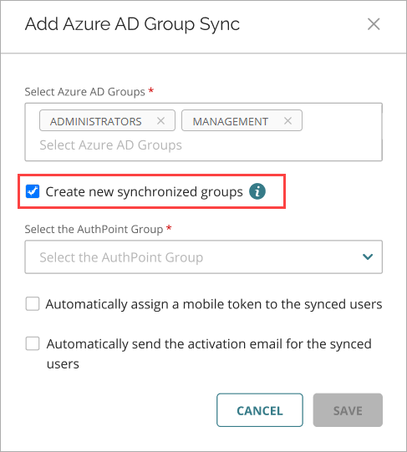This screenshot has height=452, width=407.
Task: Expand the AuthPoint Group dropdown arrow
Action: click(368, 256)
